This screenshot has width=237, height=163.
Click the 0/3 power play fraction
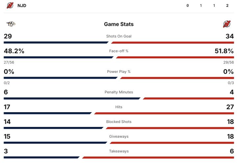pos(231,83)
